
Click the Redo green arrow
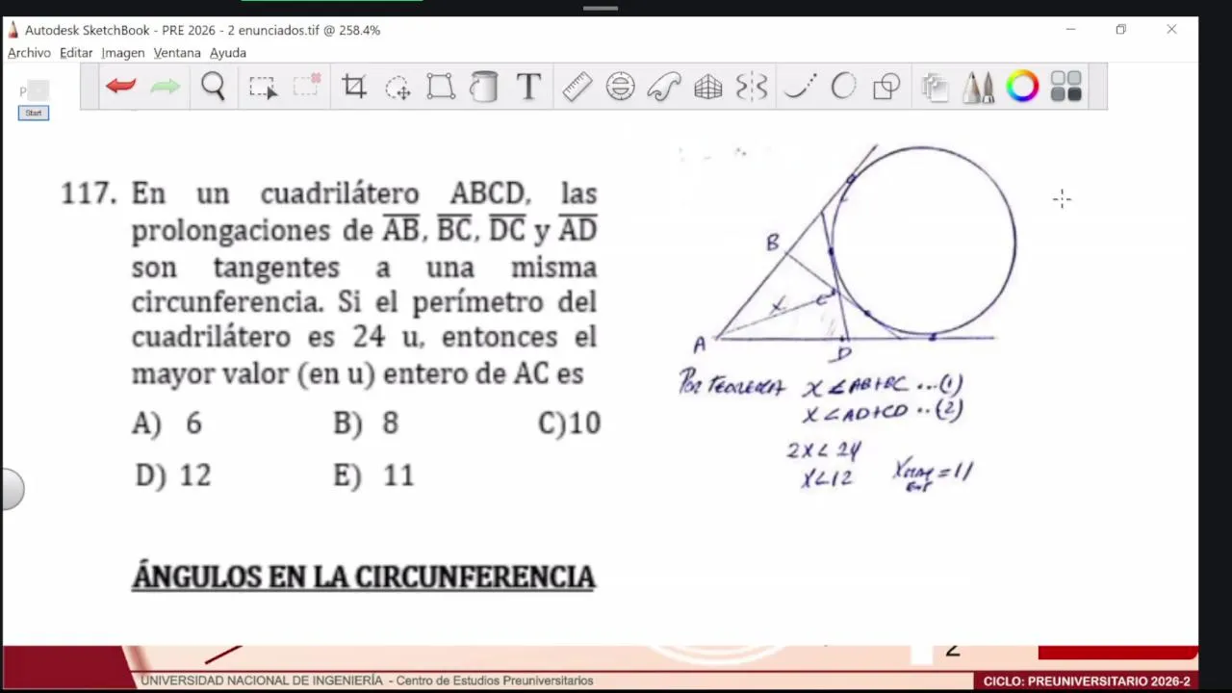pyautogui.click(x=166, y=87)
